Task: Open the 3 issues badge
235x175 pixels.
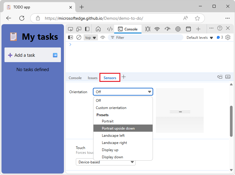Action: point(220,37)
